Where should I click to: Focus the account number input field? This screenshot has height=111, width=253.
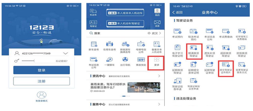tap(41, 53)
